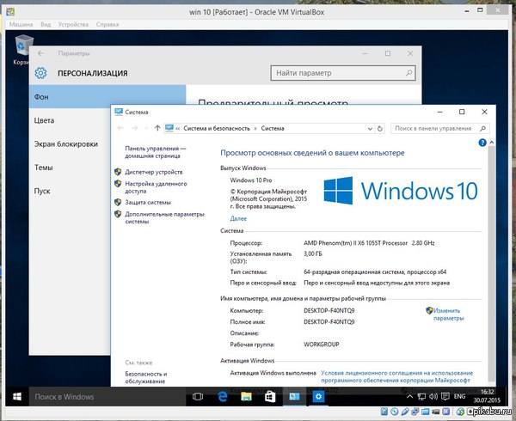Open File Explorer from the taskbar
The height and width of the screenshot is (421, 516).
[x=246, y=397]
